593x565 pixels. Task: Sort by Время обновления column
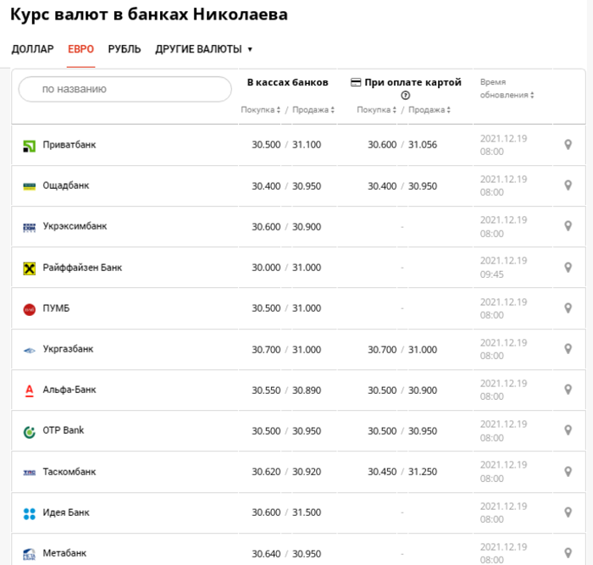507,95
